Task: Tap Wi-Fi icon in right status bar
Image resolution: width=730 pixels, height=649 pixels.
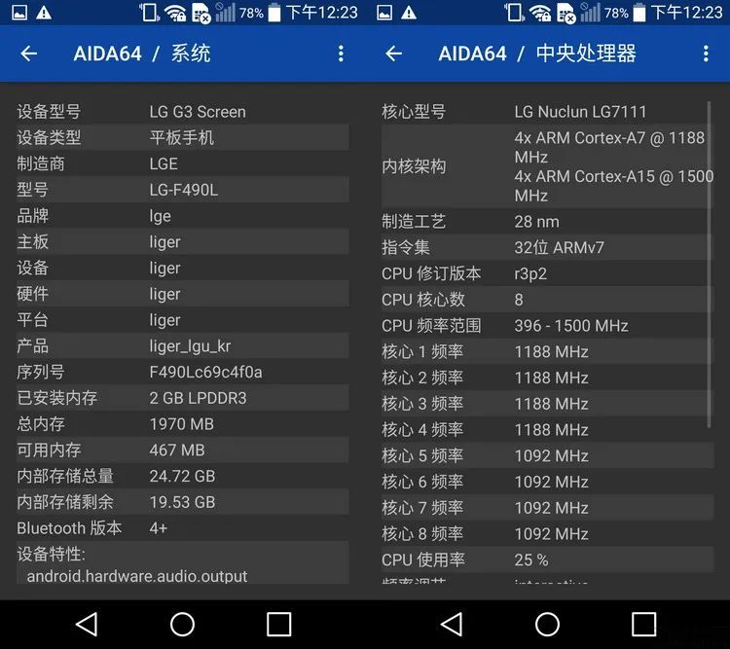Action: [540, 13]
